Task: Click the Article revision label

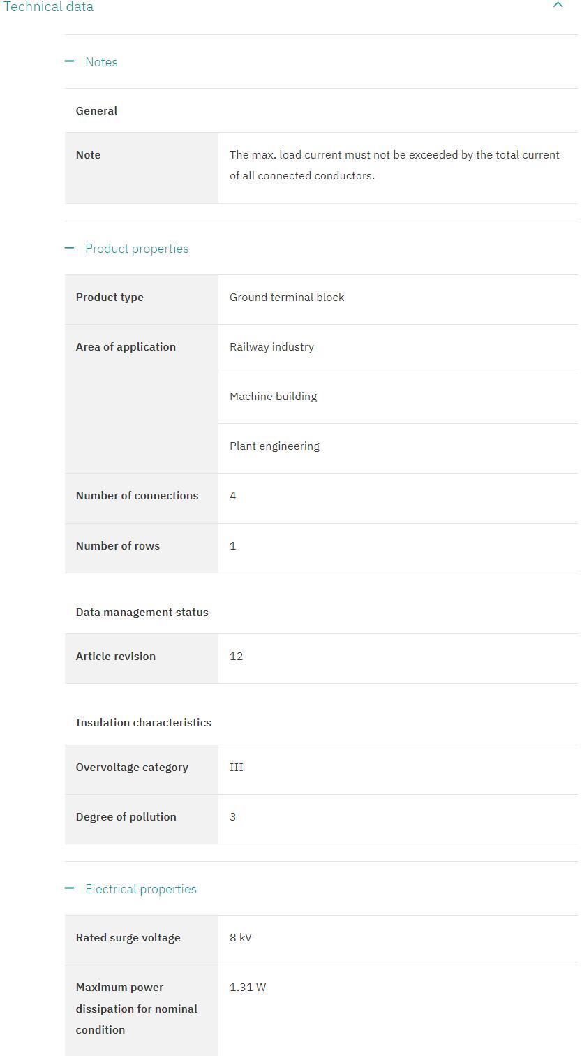Action: point(116,656)
